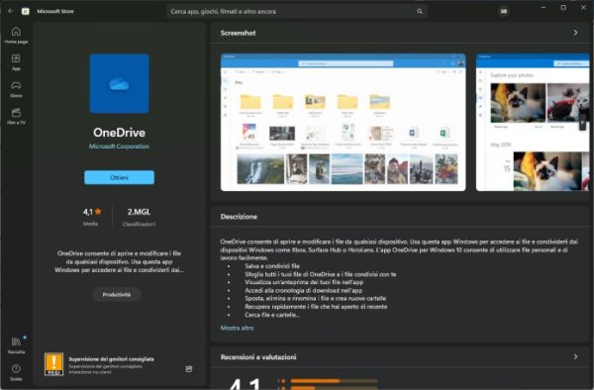This screenshot has width=594, height=390.
Task: Open the Microsoft Corporation publisher link
Action: coord(120,146)
